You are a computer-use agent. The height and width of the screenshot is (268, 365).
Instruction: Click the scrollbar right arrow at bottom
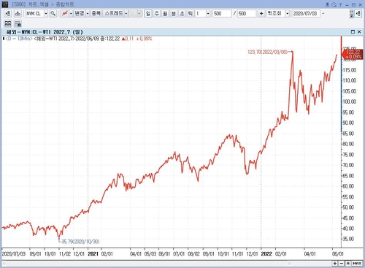tap(289, 264)
